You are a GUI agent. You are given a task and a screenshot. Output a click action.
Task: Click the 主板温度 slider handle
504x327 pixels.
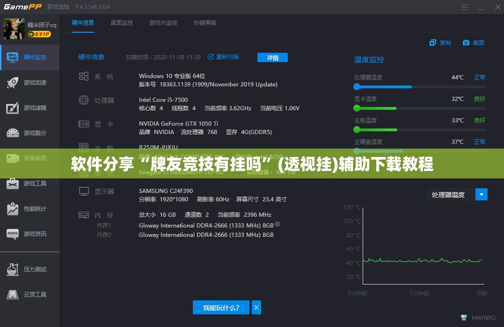[357, 130]
